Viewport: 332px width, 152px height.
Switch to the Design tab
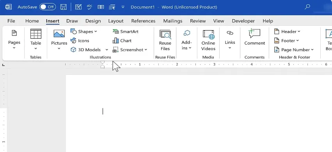click(x=93, y=21)
